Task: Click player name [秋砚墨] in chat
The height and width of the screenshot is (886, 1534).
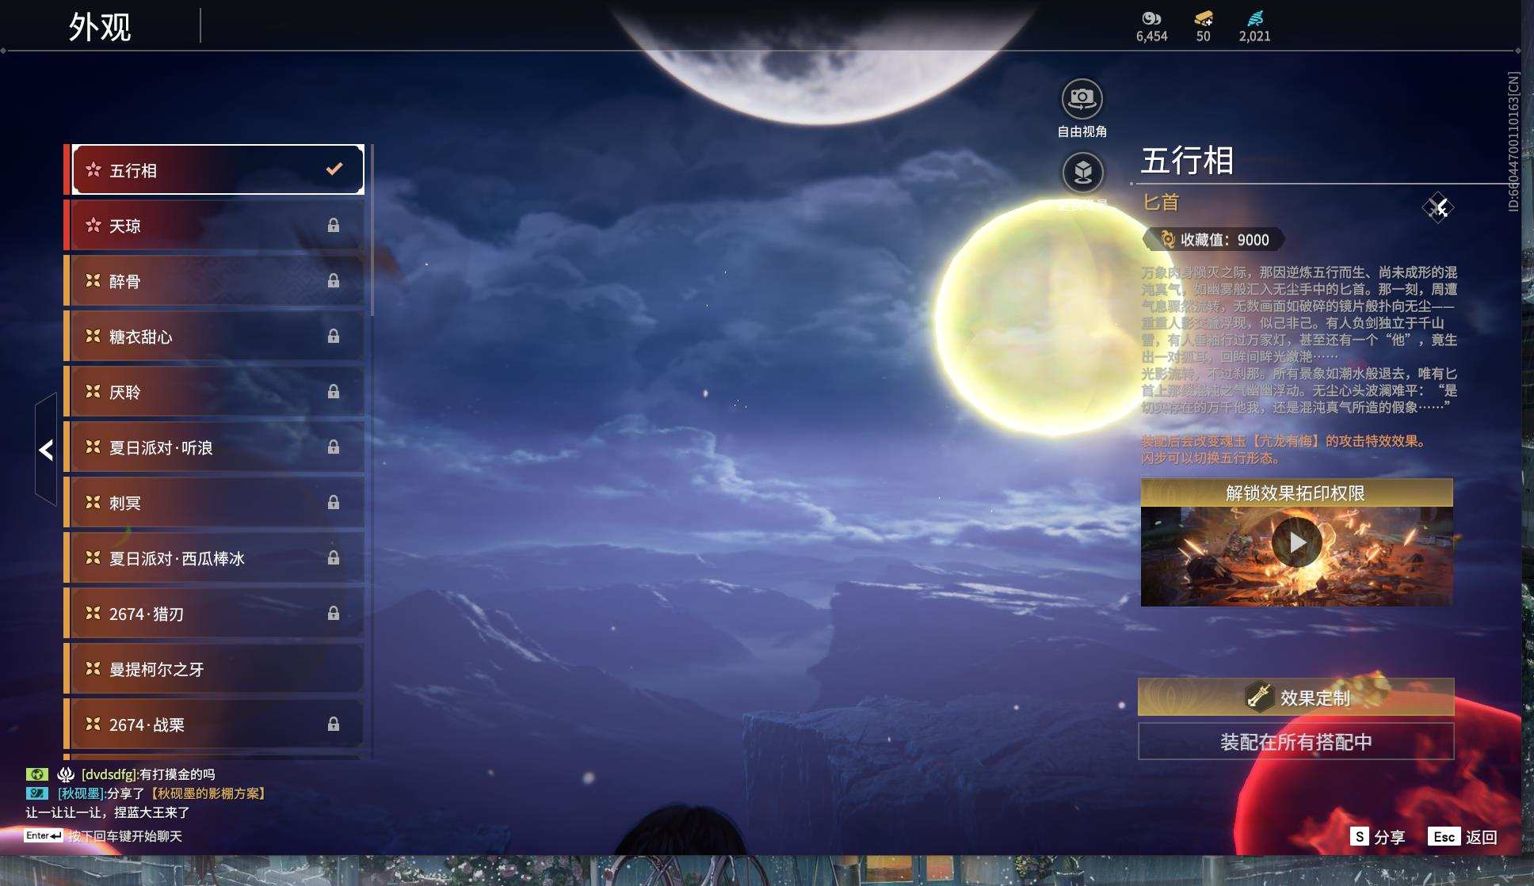Action: coord(80,793)
